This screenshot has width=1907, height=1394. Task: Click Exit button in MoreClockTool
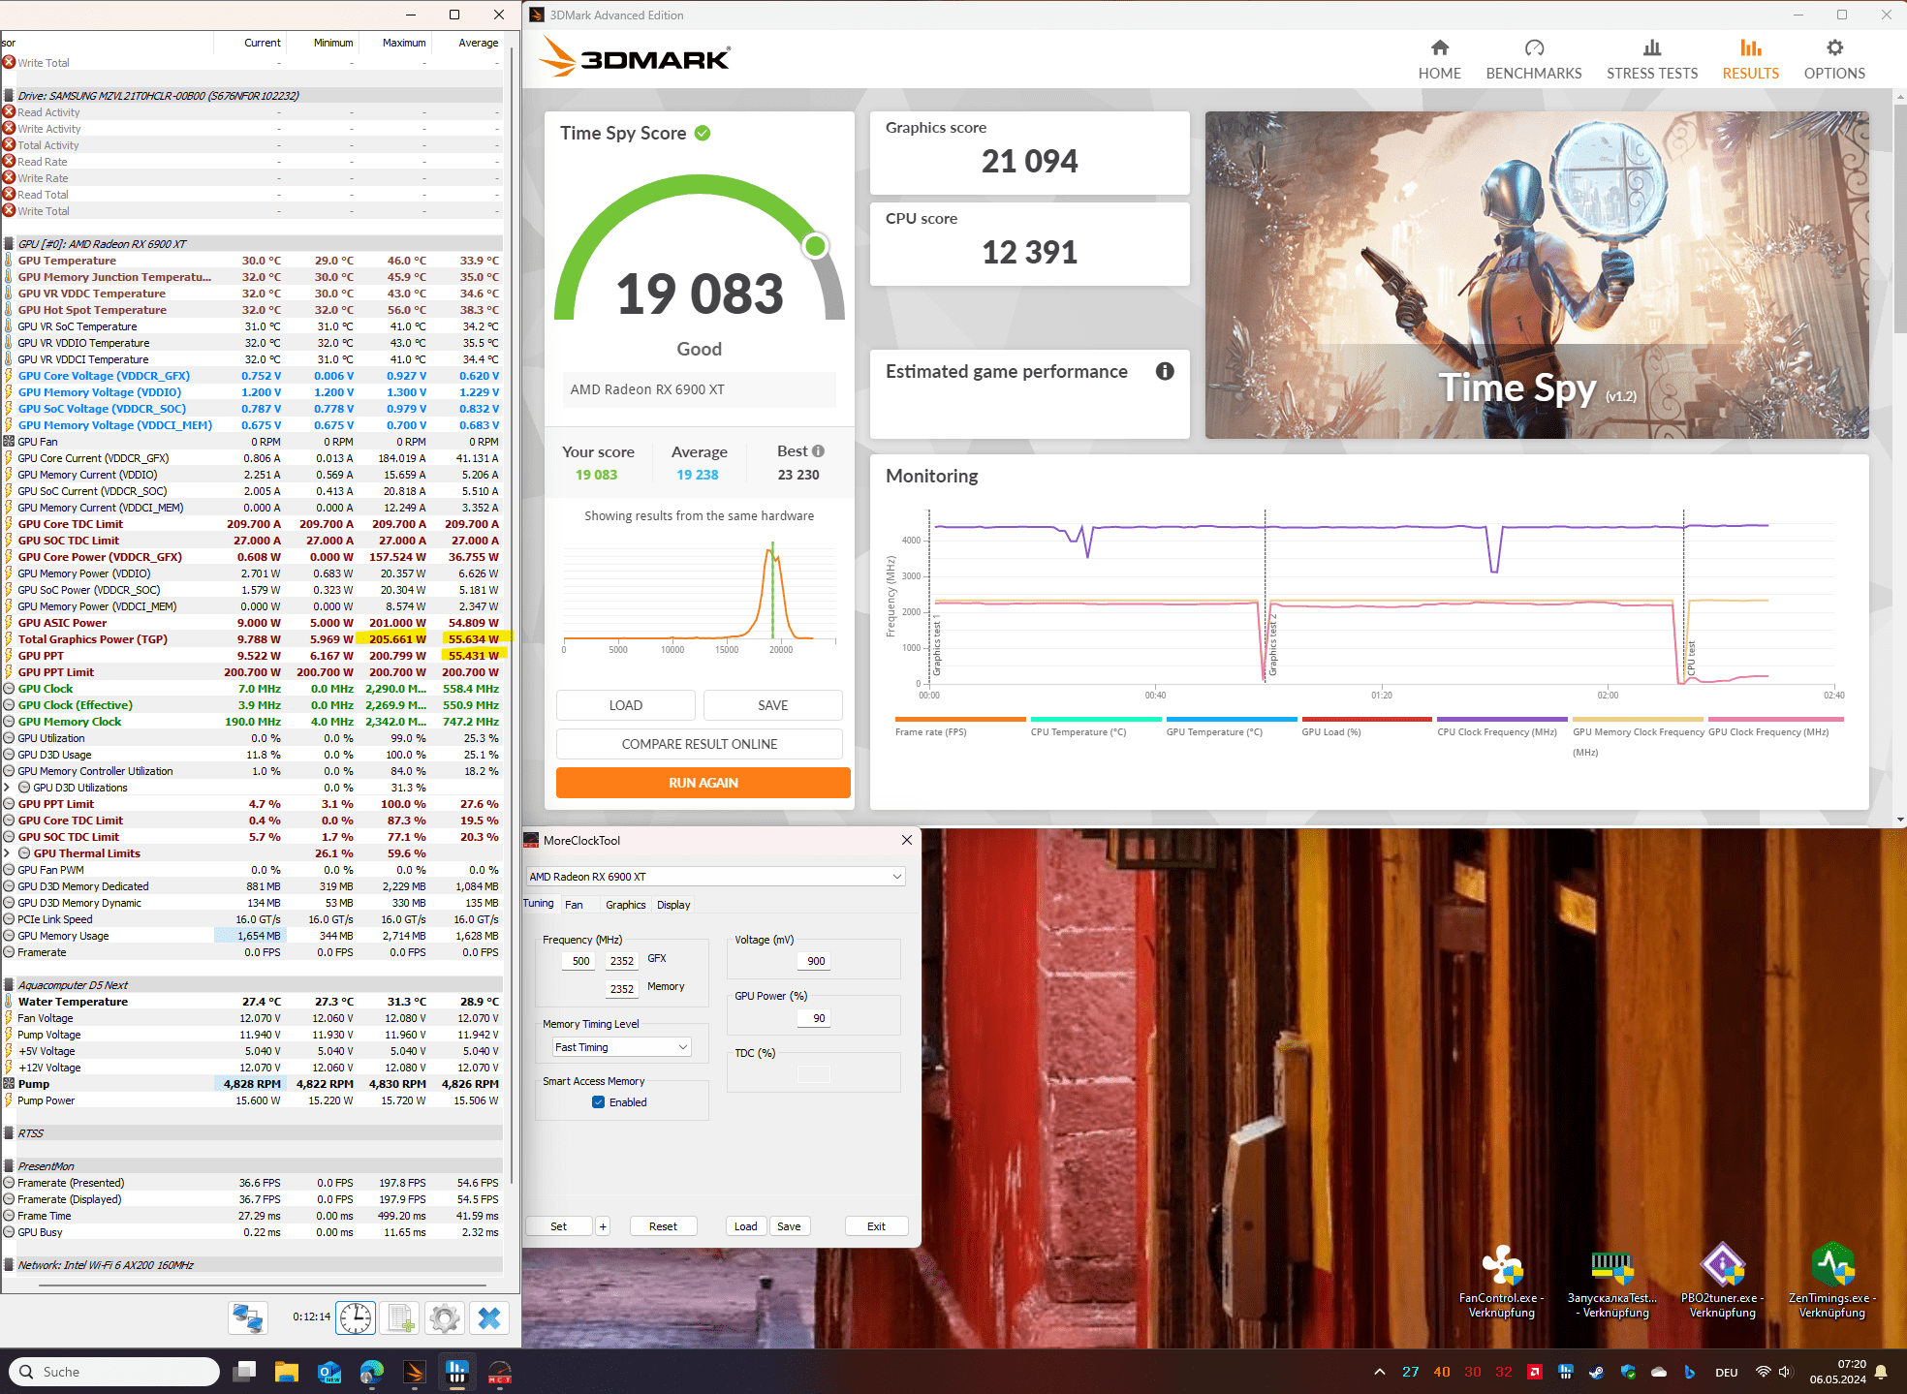876,1226
